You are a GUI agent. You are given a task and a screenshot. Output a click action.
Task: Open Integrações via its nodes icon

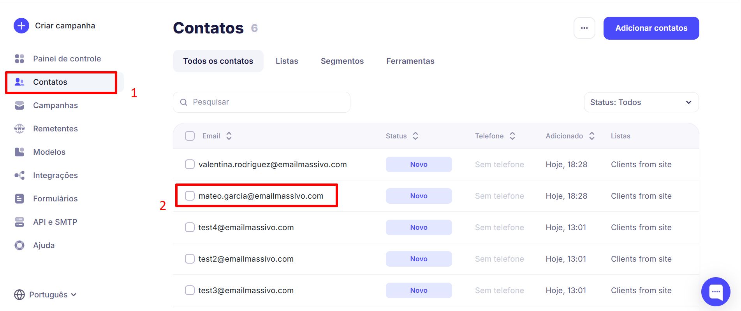(19, 175)
